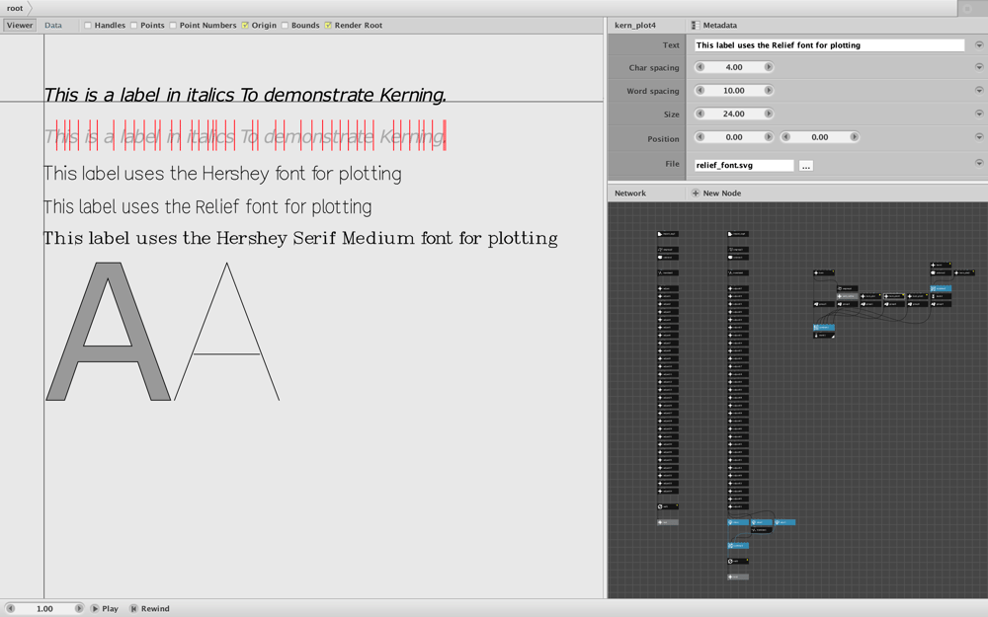Enable the Bounds checkbox
Image resolution: width=988 pixels, height=617 pixels.
285,26
